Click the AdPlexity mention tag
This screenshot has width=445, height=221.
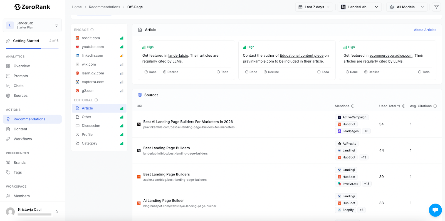347,144
